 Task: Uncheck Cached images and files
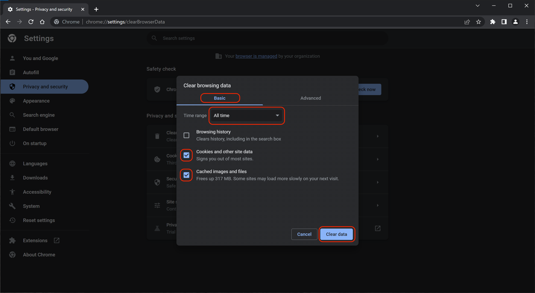tap(186, 175)
